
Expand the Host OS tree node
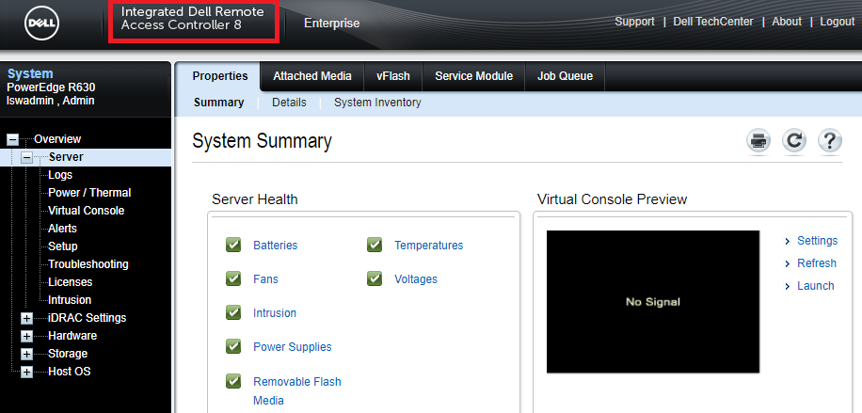[x=27, y=373]
